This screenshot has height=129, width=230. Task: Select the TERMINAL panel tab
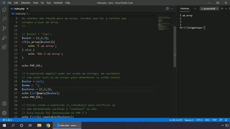point(185,9)
